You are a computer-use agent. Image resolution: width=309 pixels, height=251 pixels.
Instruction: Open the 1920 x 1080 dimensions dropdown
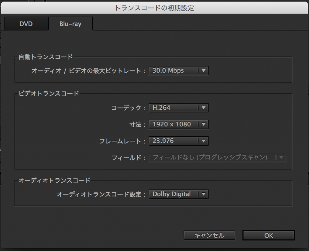click(x=174, y=124)
